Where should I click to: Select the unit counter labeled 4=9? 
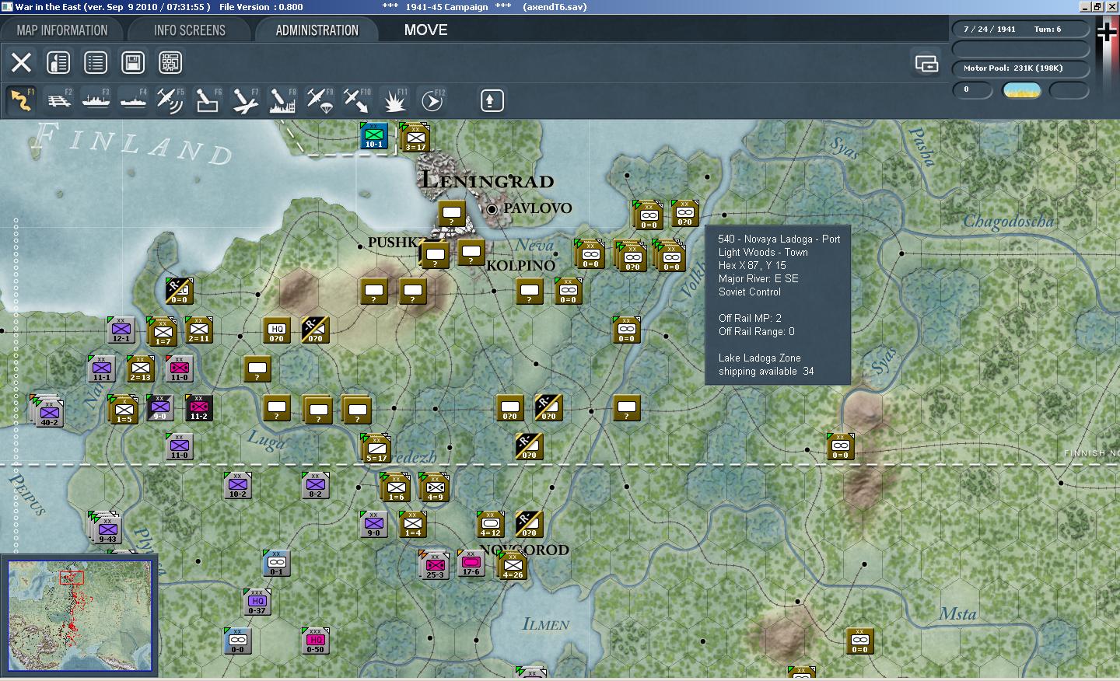434,487
